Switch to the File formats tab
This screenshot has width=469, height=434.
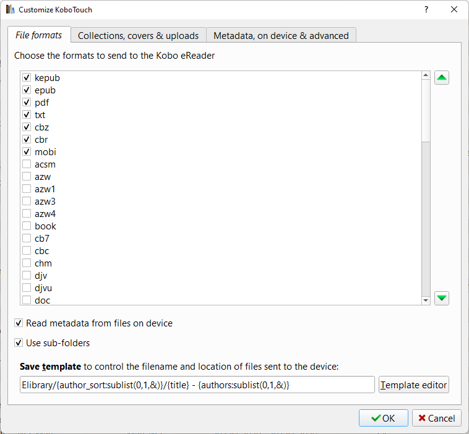coord(39,35)
